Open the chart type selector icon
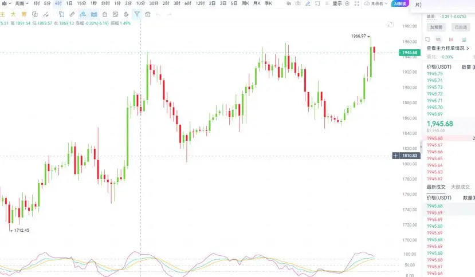The height and width of the screenshot is (277, 475). (x=6, y=3)
